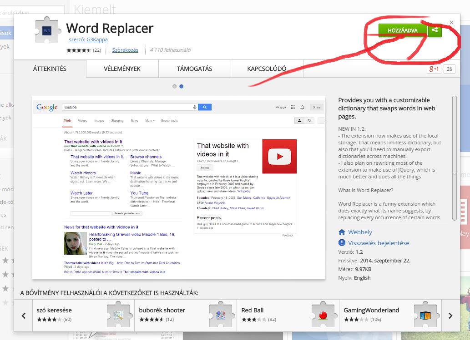Click the star rating with 22 reviews

click(84, 50)
